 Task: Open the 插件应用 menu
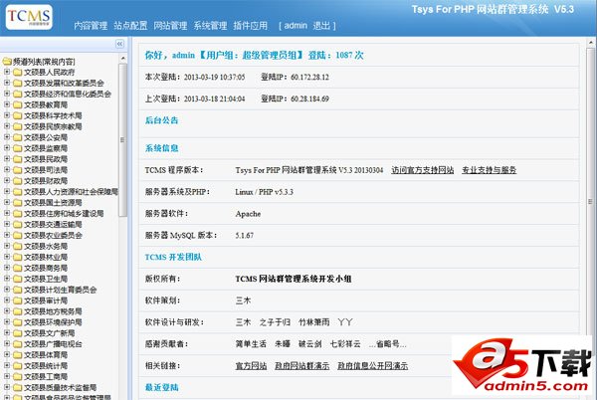[250, 26]
